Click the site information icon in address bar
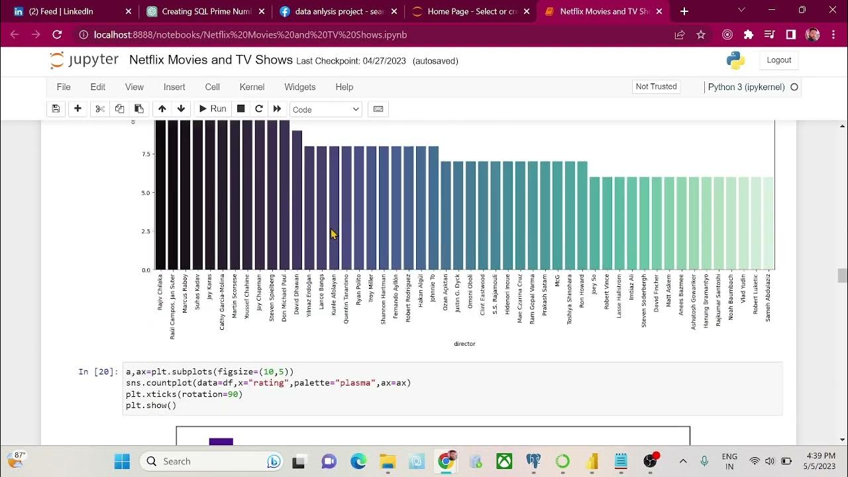 [x=83, y=34]
